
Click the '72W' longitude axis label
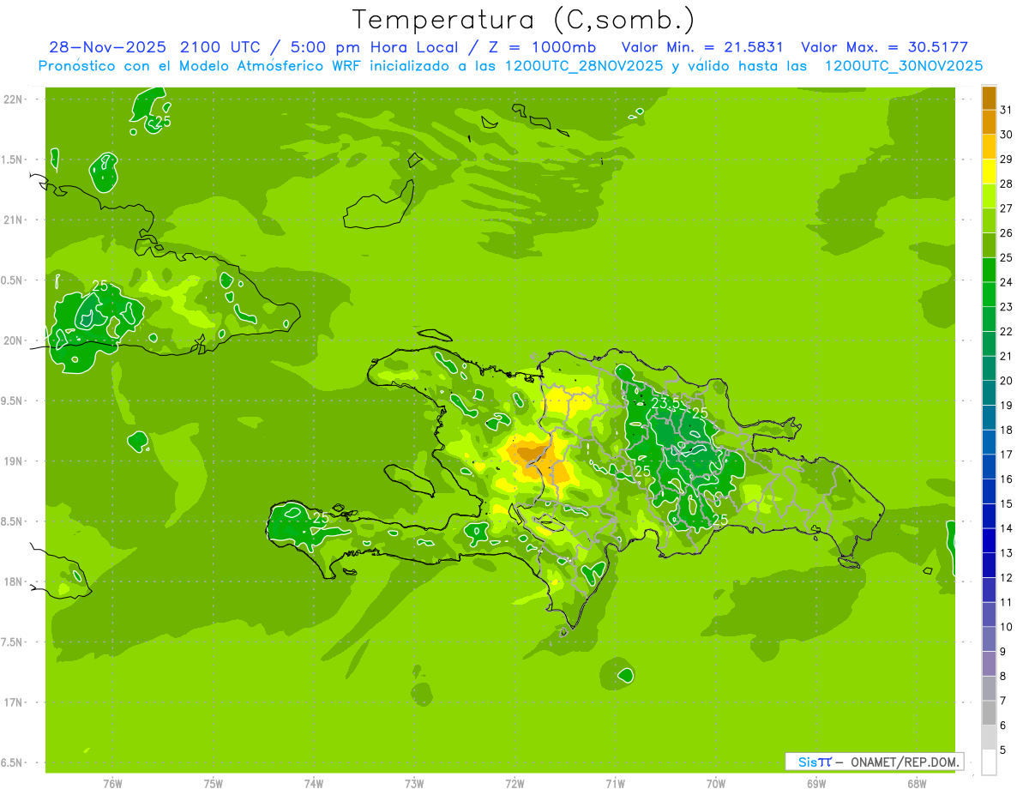click(514, 784)
